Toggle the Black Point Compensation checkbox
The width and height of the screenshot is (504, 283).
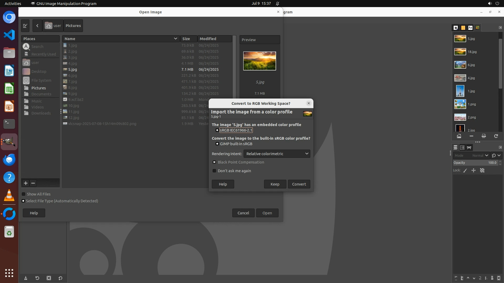point(214,162)
